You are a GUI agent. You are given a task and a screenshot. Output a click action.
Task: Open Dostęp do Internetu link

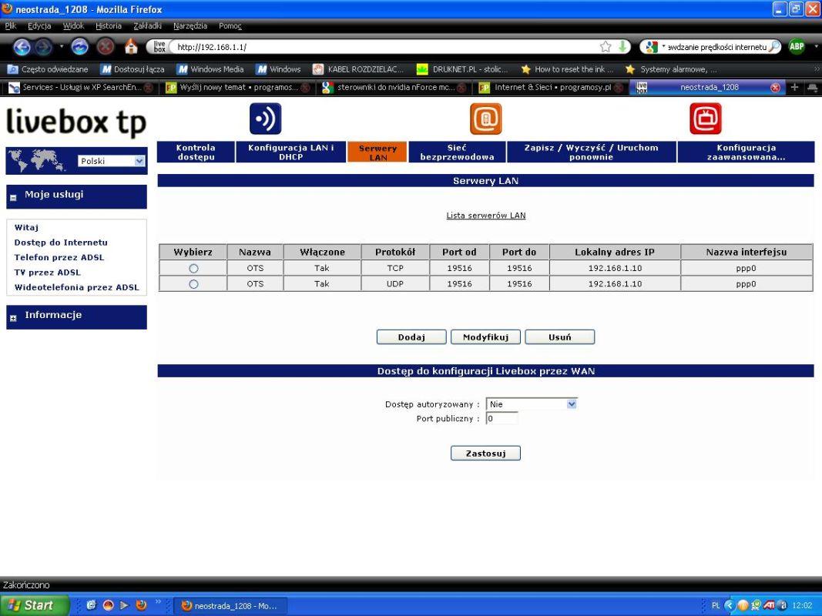click(61, 243)
